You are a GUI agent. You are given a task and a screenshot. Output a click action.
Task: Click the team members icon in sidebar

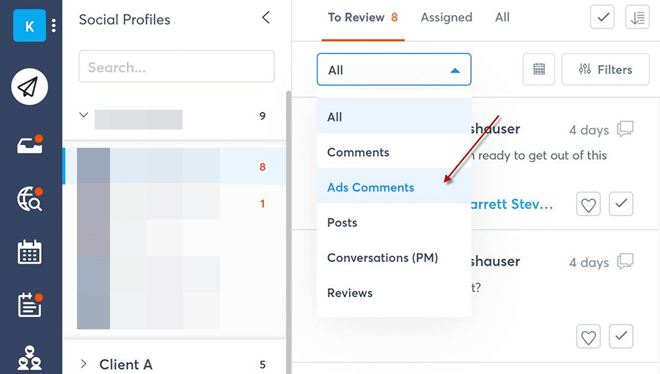[x=29, y=358]
